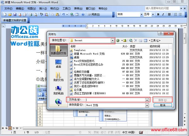The height and width of the screenshot is (136, 189).
Task: Open the 插入(I) menu
Action: [43, 9]
